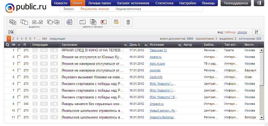Click the deselect-all empty squares icon
Viewport: 268px width, 126px height.
(24, 22)
